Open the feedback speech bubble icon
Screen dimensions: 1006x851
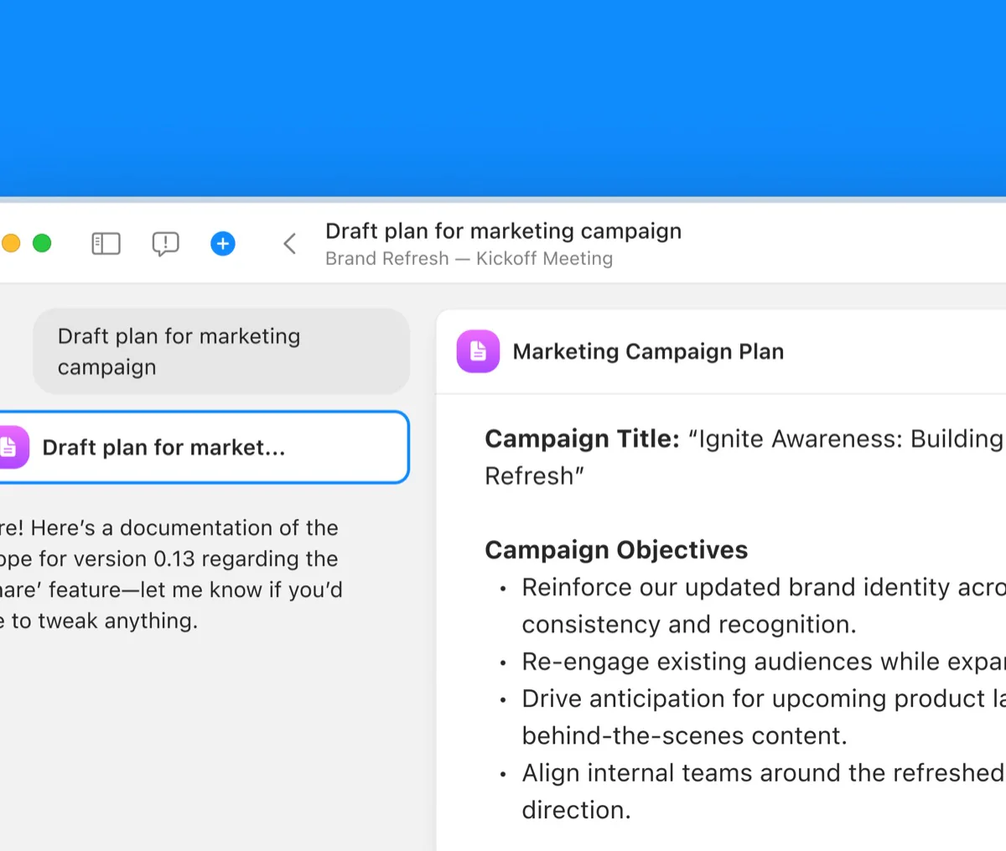coord(165,244)
